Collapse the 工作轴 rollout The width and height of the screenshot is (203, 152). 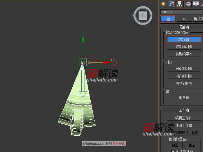click(164, 110)
